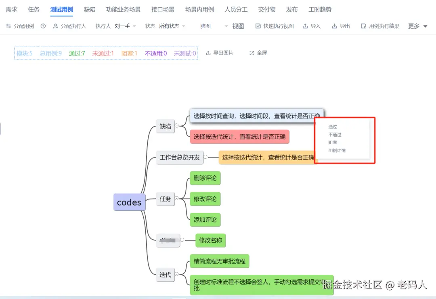Select the codes root node
The width and height of the screenshot is (436, 299).
click(x=129, y=202)
